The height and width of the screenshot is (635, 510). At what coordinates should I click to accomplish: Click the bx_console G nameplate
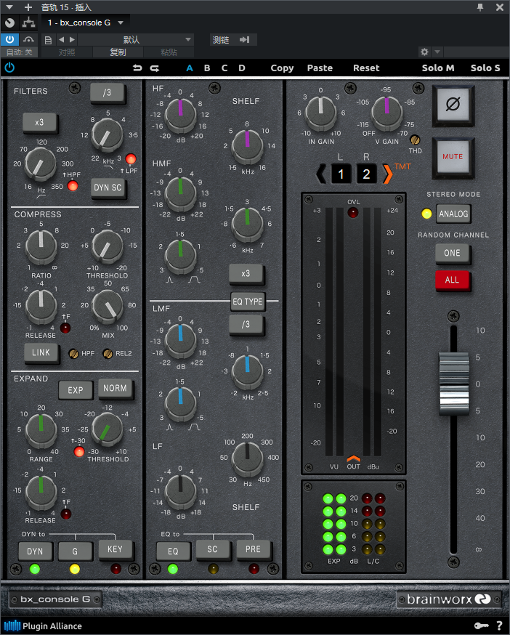pyautogui.click(x=55, y=599)
